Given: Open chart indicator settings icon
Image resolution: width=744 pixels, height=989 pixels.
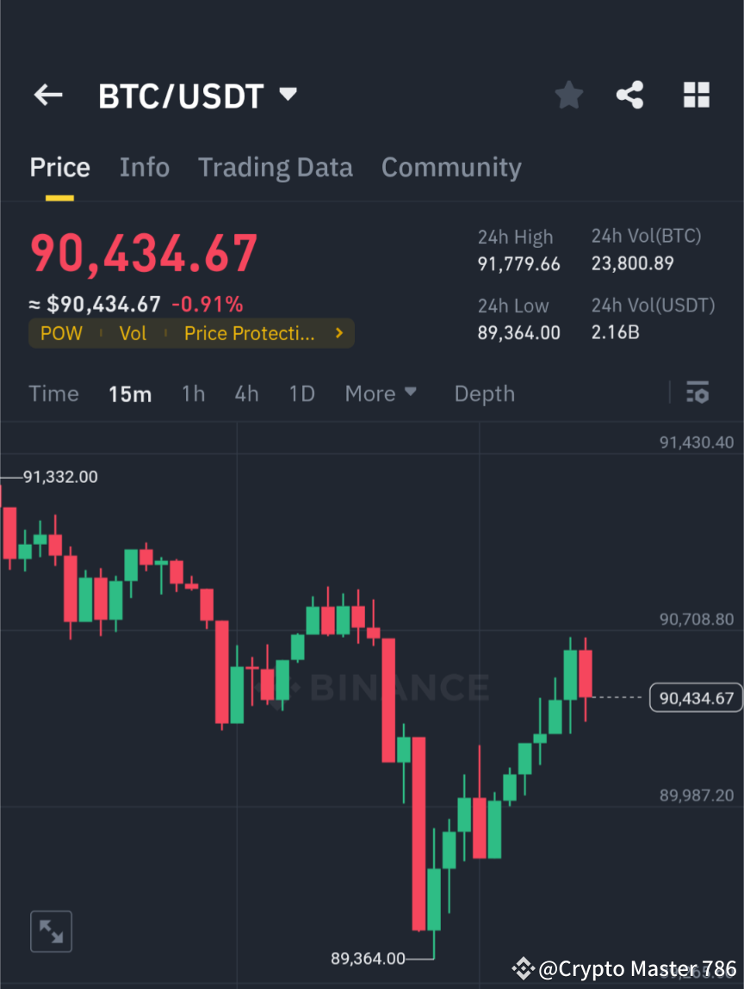Looking at the screenshot, I should click(x=697, y=393).
